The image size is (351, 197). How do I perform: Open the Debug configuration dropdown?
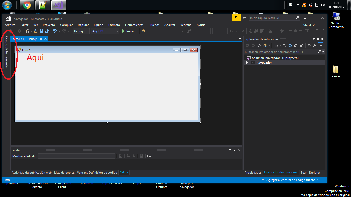coord(81,31)
